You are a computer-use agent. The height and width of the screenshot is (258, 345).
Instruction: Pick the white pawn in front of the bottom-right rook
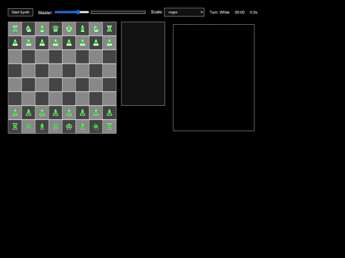109,113
